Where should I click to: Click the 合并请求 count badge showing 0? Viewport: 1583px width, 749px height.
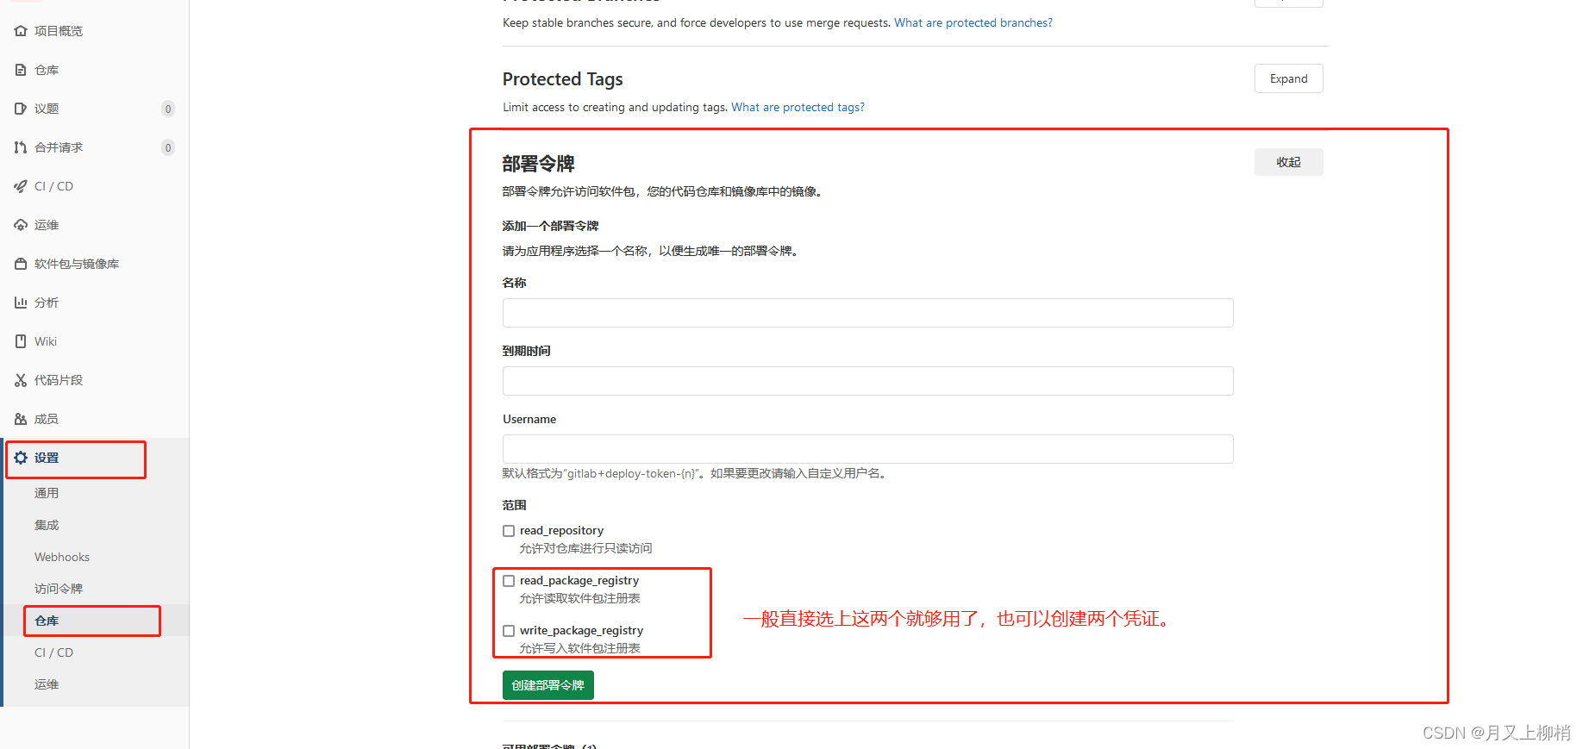point(168,147)
